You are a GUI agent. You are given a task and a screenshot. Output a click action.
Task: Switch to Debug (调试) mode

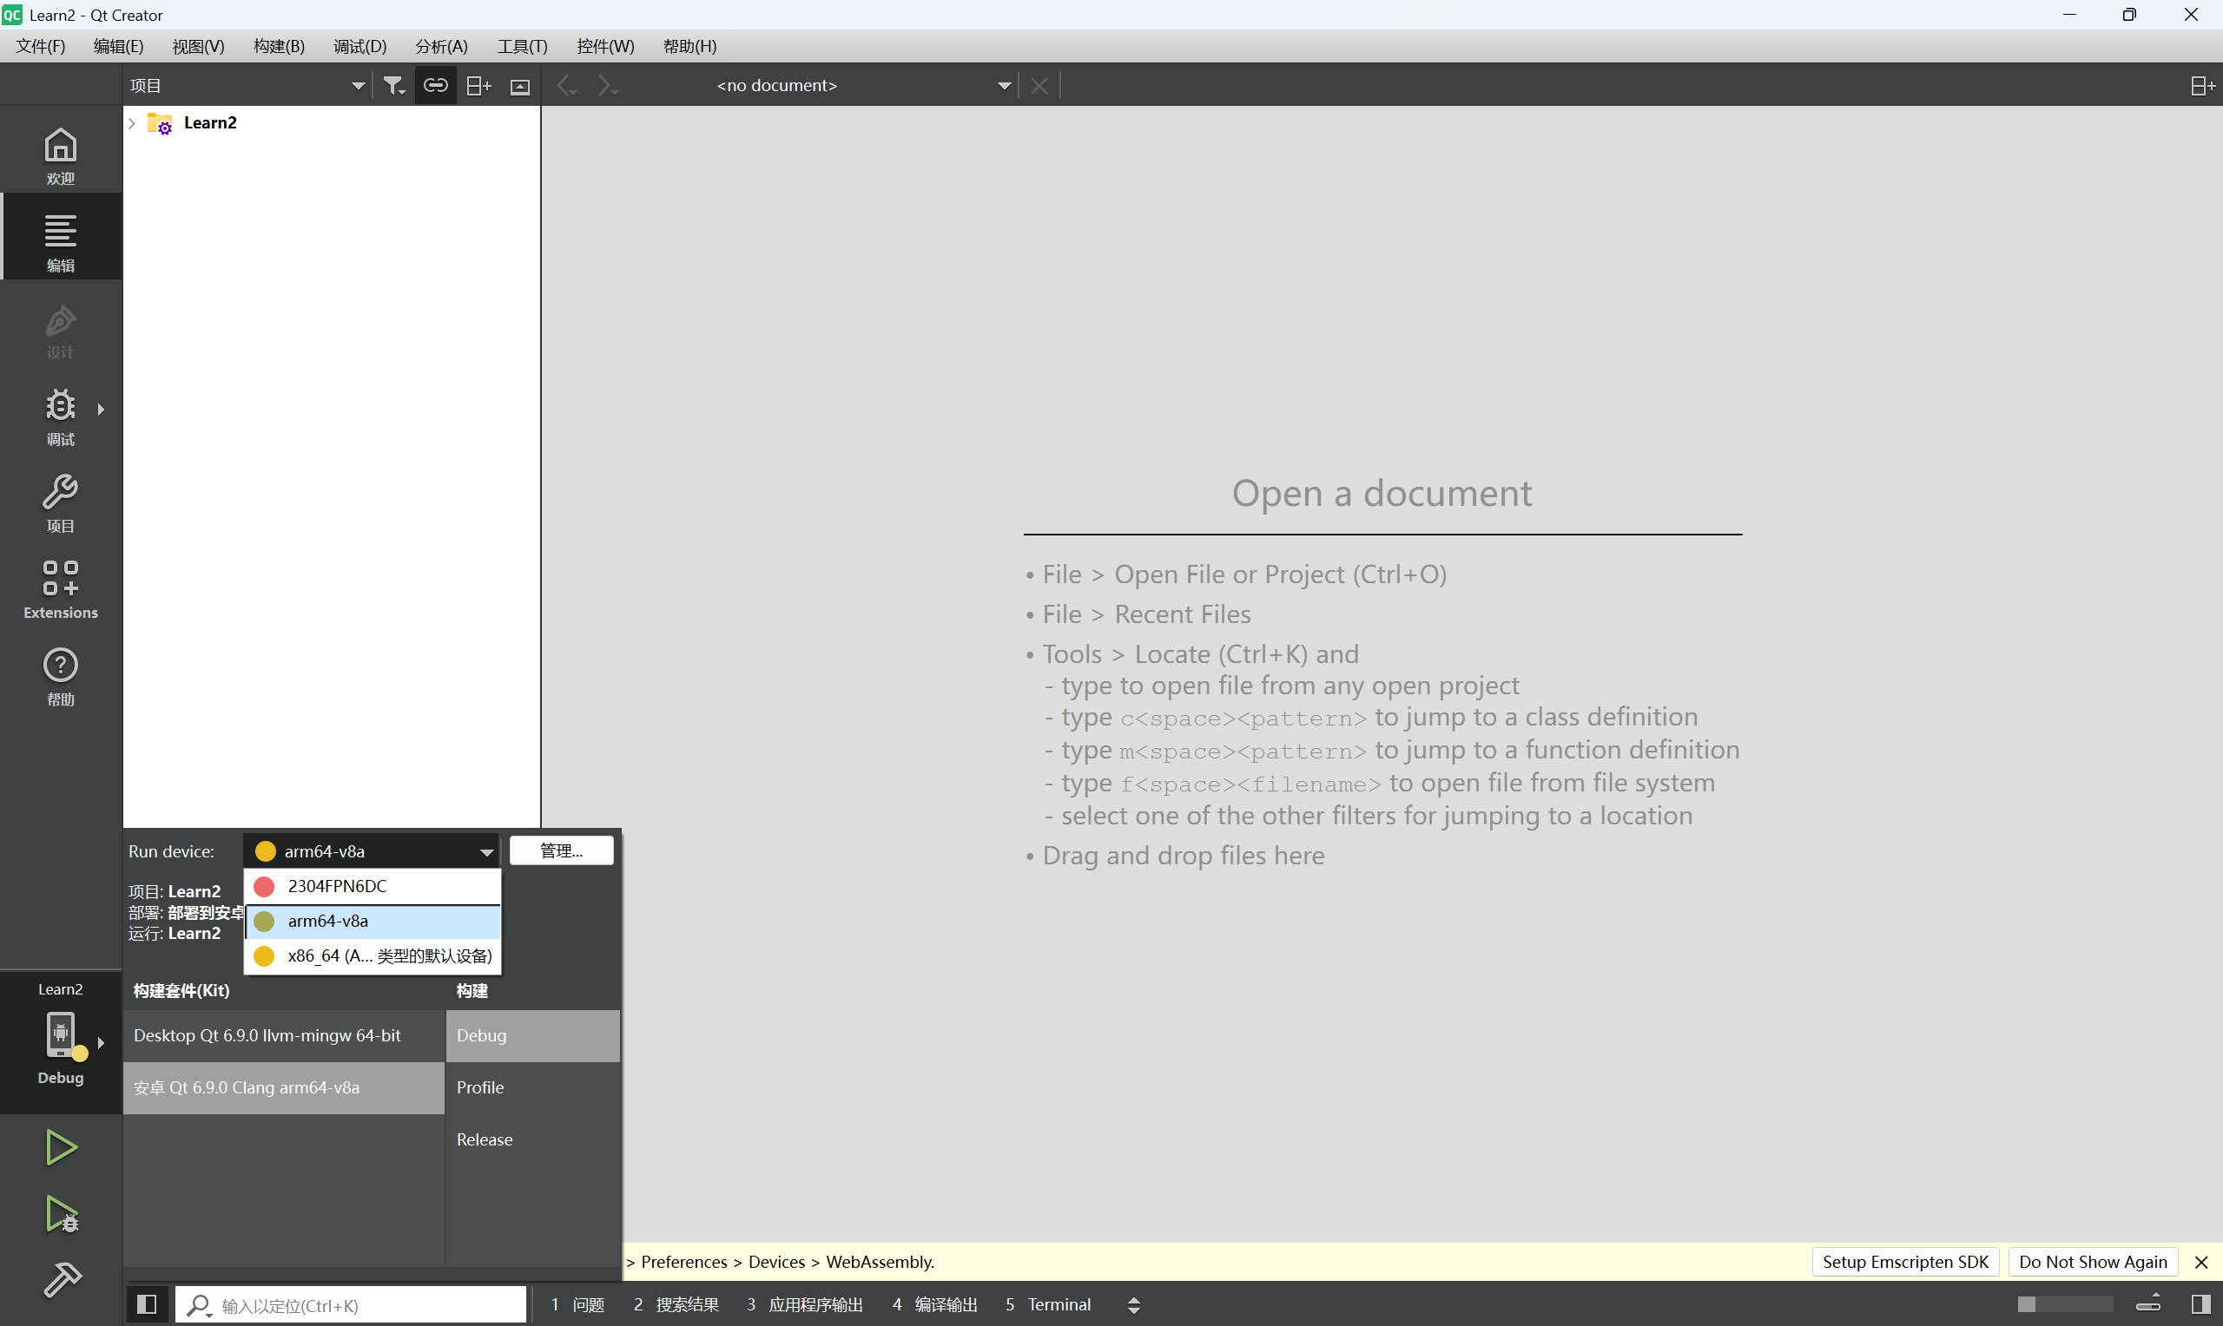[x=61, y=417]
